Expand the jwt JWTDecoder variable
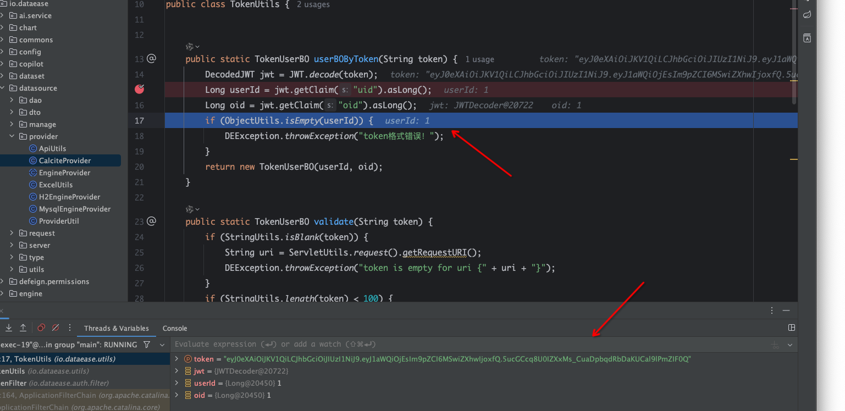The height and width of the screenshot is (411, 845). click(x=176, y=371)
